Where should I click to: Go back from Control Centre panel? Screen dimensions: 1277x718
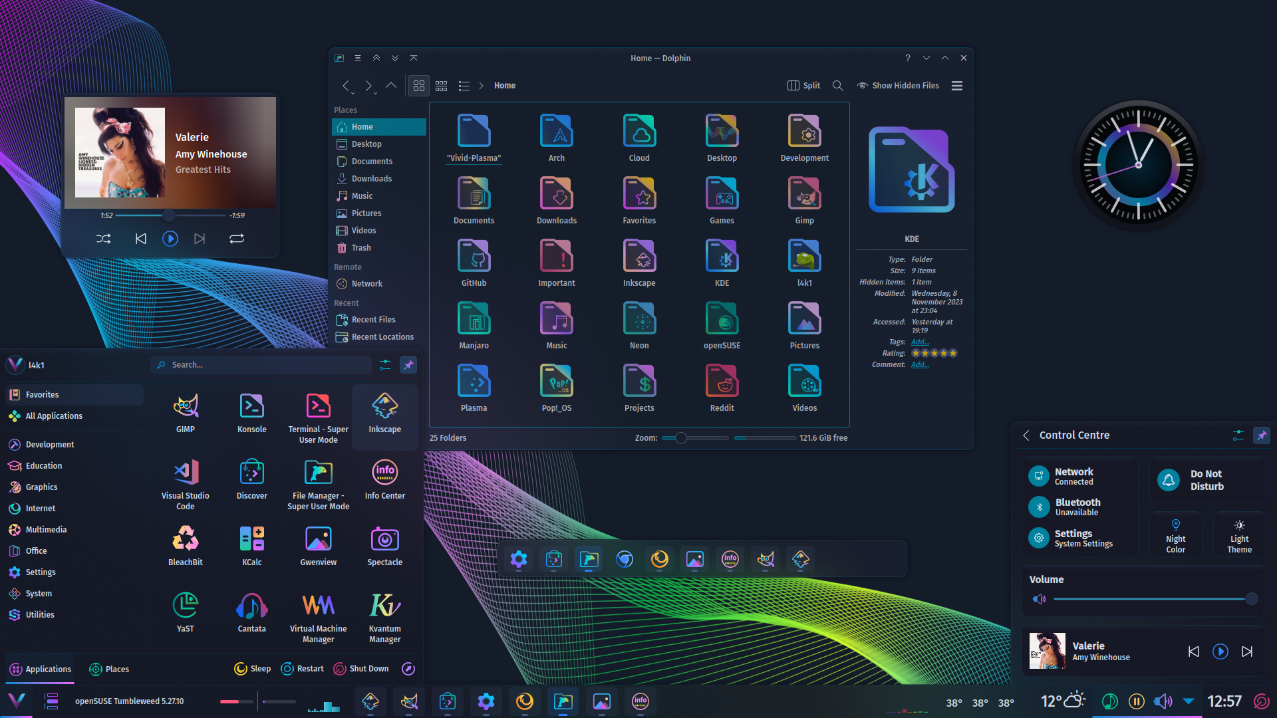pos(1026,435)
